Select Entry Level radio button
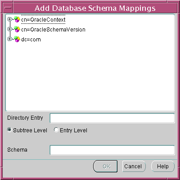The height and width of the screenshot is (180, 180). [x=56, y=130]
